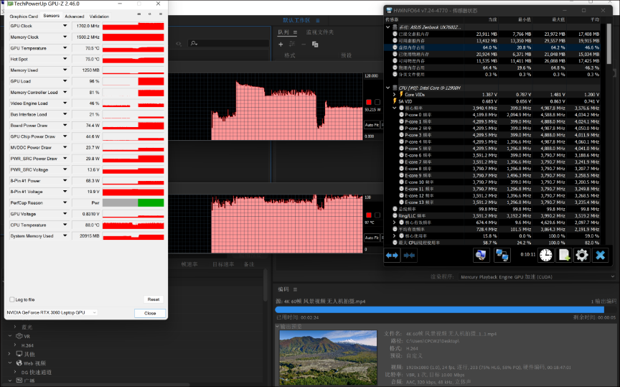Open the GPU-Z hamburger menu icon
620x387 pixels.
coord(161,14)
